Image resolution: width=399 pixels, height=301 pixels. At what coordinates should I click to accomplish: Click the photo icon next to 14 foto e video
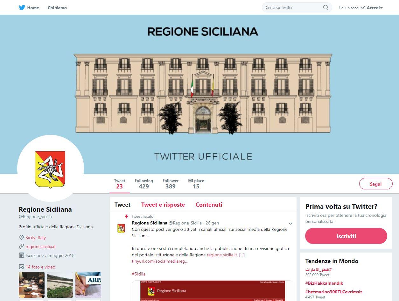[21, 267]
